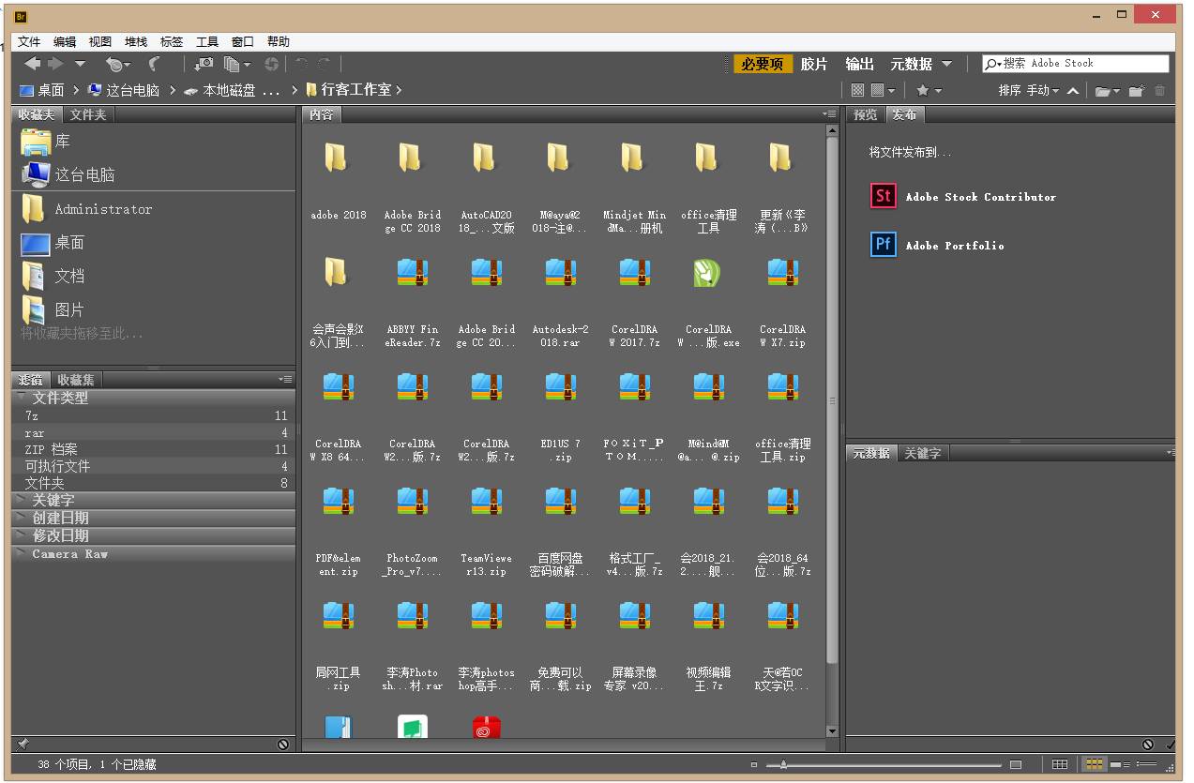Image resolution: width=1194 pixels, height=783 pixels.
Task: Click the delete (trash) icon
Action: (x=1162, y=90)
